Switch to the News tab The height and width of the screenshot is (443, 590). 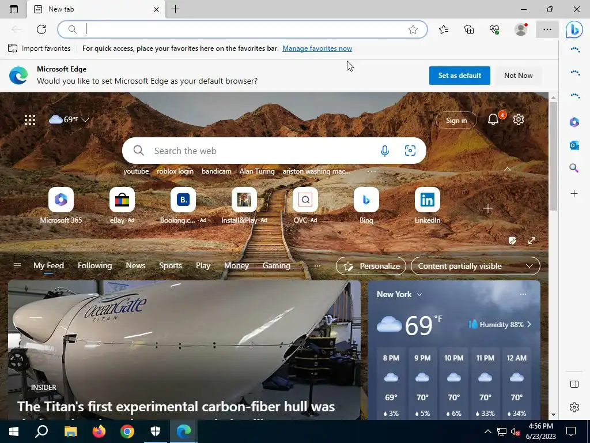tap(135, 265)
